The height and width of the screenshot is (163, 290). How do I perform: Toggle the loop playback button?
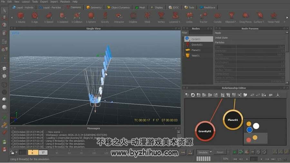point(279,159)
